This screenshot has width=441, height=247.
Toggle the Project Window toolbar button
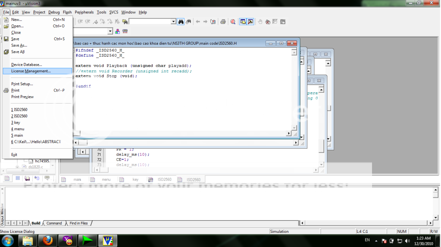243,21
